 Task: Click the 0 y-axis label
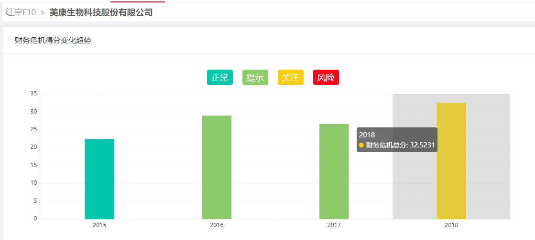pyautogui.click(x=35, y=219)
